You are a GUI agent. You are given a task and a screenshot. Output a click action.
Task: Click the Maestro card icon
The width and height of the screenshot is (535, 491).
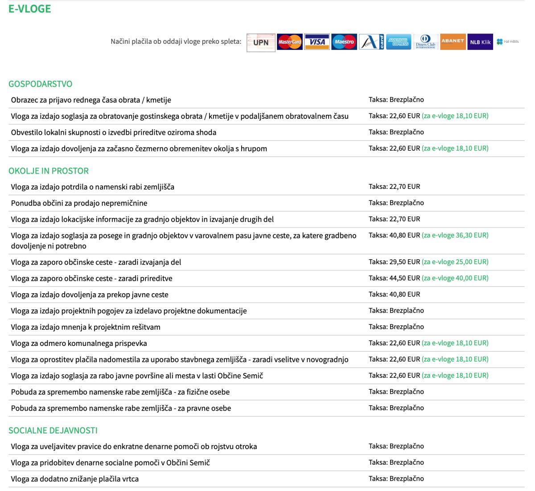pos(344,42)
